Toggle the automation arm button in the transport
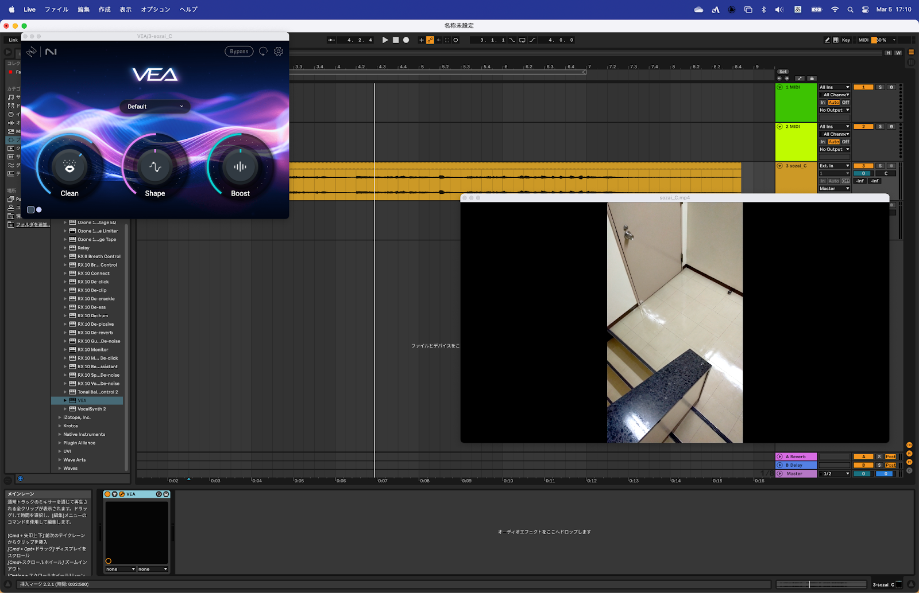 (430, 40)
